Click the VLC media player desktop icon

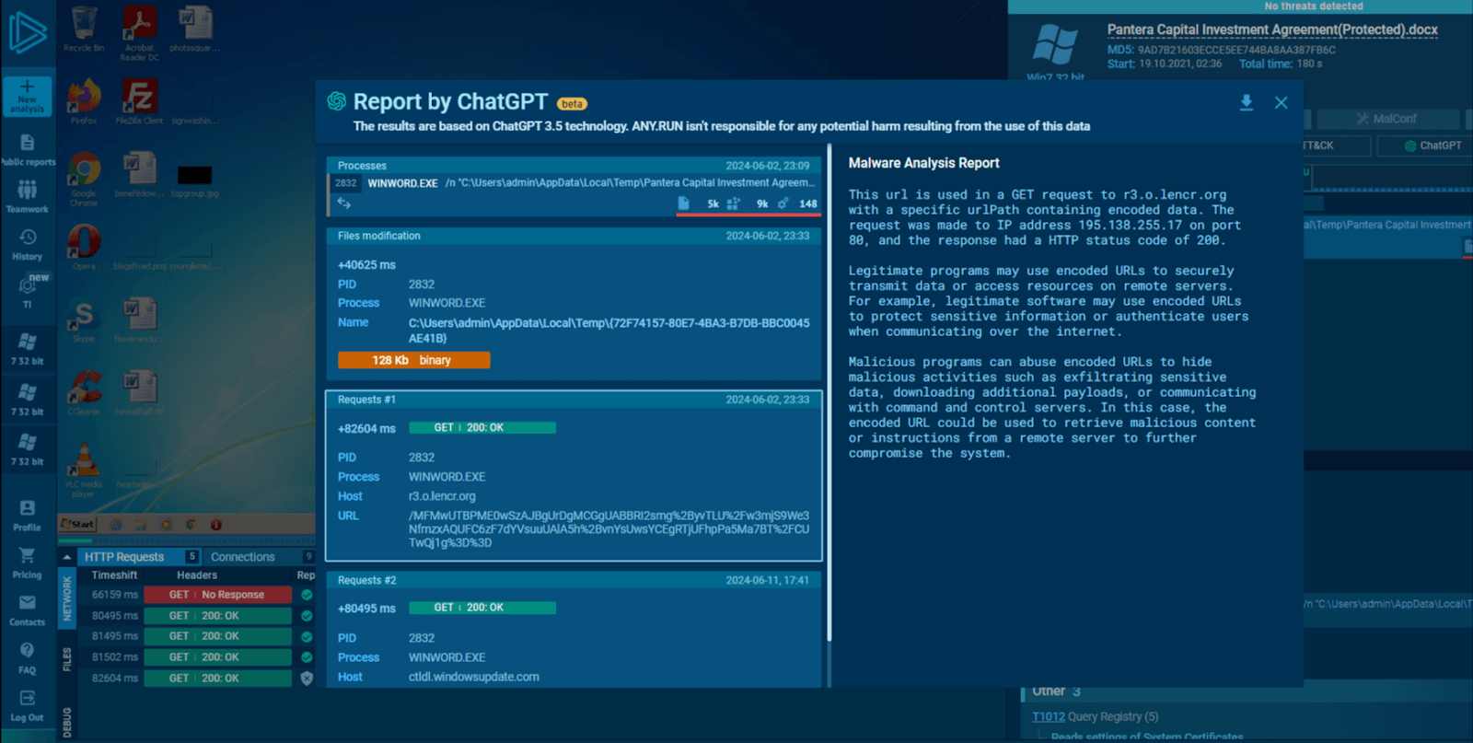84,470
